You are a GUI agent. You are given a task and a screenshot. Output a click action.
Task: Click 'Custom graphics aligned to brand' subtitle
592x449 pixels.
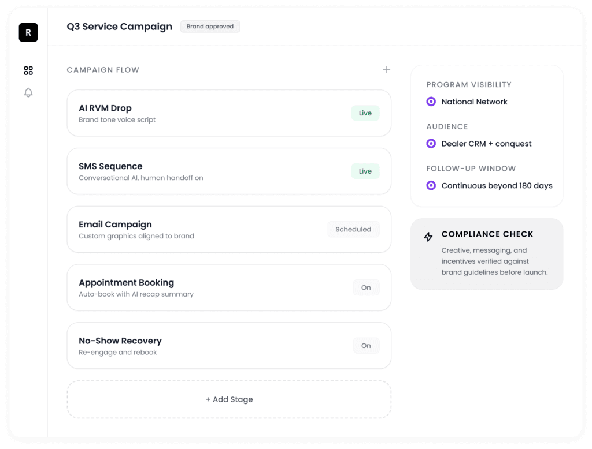click(136, 236)
